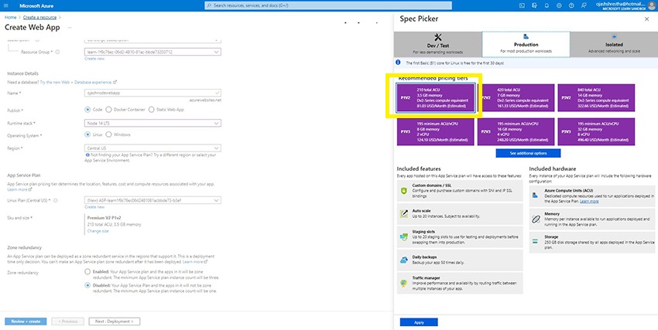Click Change size link
The height and width of the screenshot is (330, 658).
[x=98, y=231]
